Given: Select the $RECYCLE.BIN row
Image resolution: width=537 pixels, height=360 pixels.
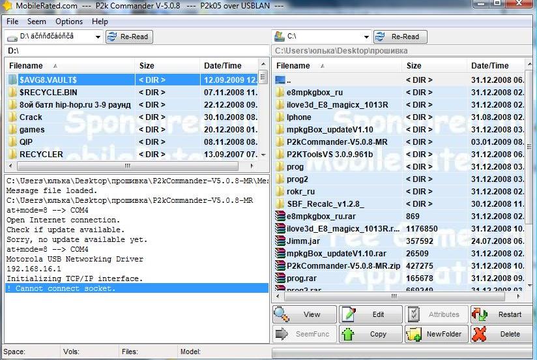Looking at the screenshot, I should coord(132,92).
